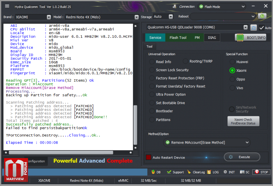
Task: Click the ClearLog broom icon
Action: point(189,172)
